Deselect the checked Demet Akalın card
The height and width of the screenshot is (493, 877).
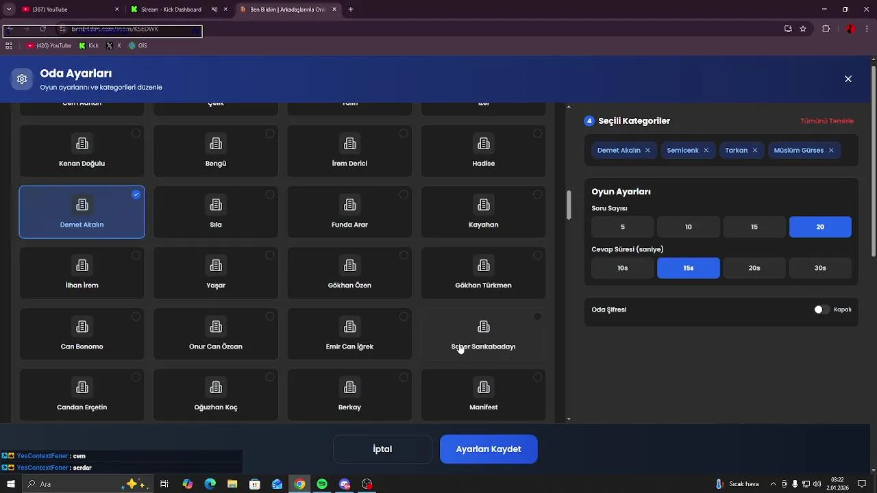(82, 212)
